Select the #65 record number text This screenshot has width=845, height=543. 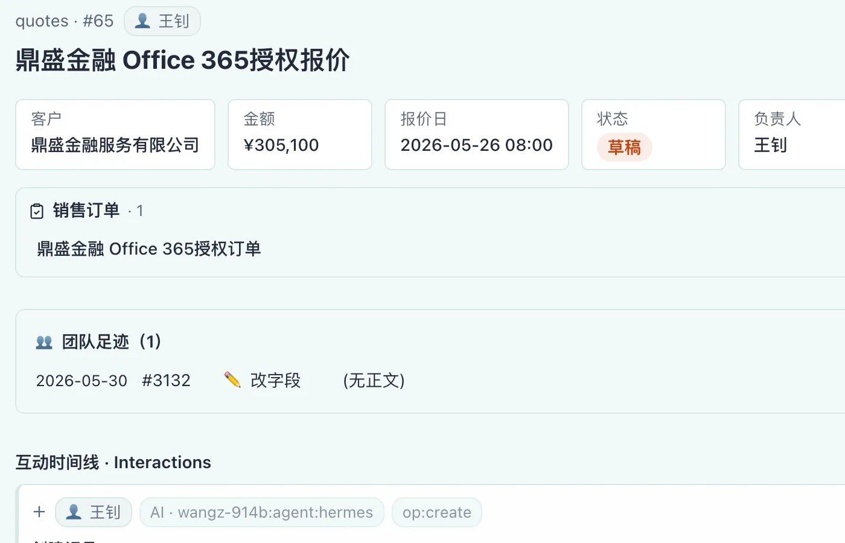[98, 21]
